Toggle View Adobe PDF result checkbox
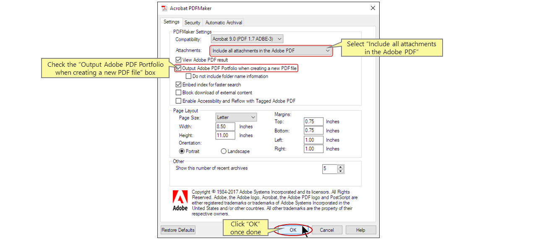This screenshot has height=241, width=537. [179, 60]
